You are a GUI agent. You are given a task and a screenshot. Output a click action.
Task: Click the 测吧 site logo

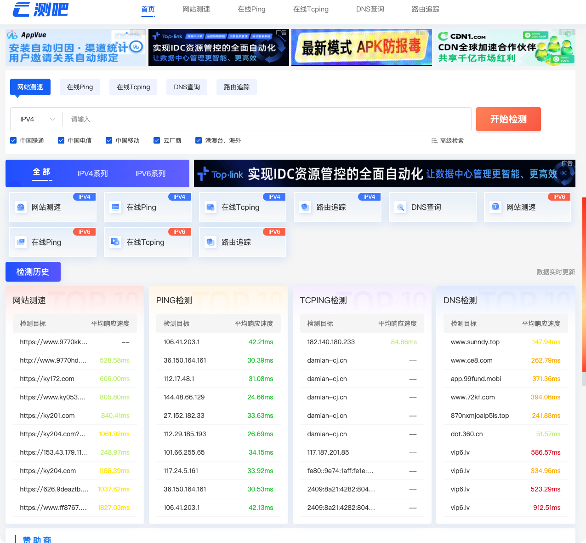coord(40,9)
